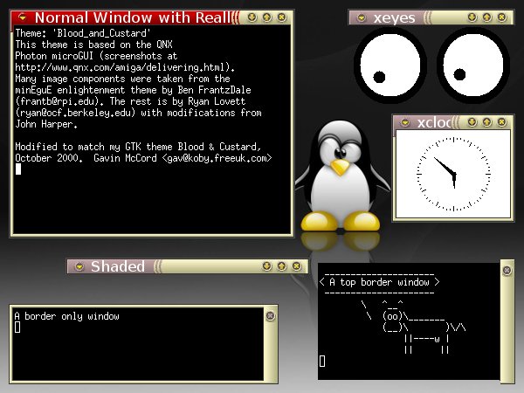524x393 pixels.
Task: Click the text '< A top border window >'
Action: 379,282
